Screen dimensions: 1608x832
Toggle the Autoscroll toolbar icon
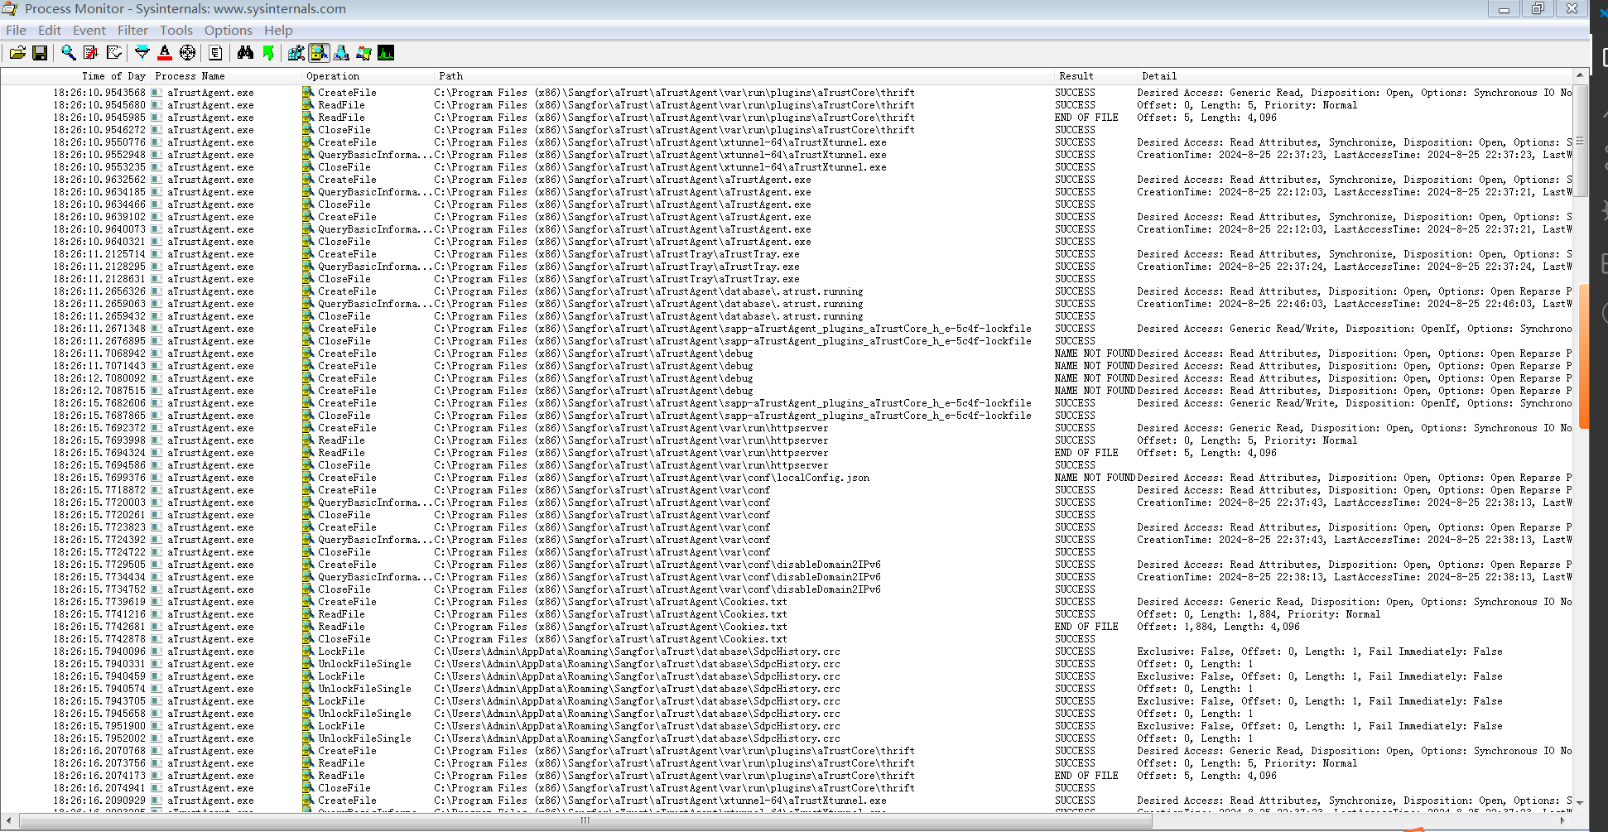point(91,53)
